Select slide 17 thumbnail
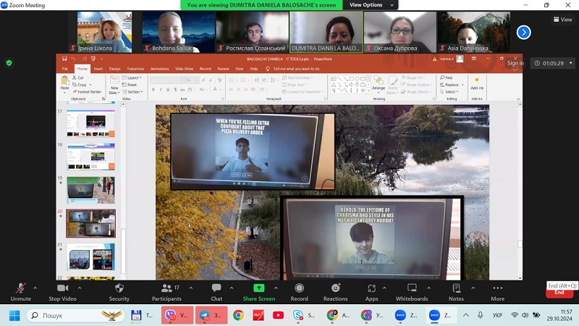 91,123
